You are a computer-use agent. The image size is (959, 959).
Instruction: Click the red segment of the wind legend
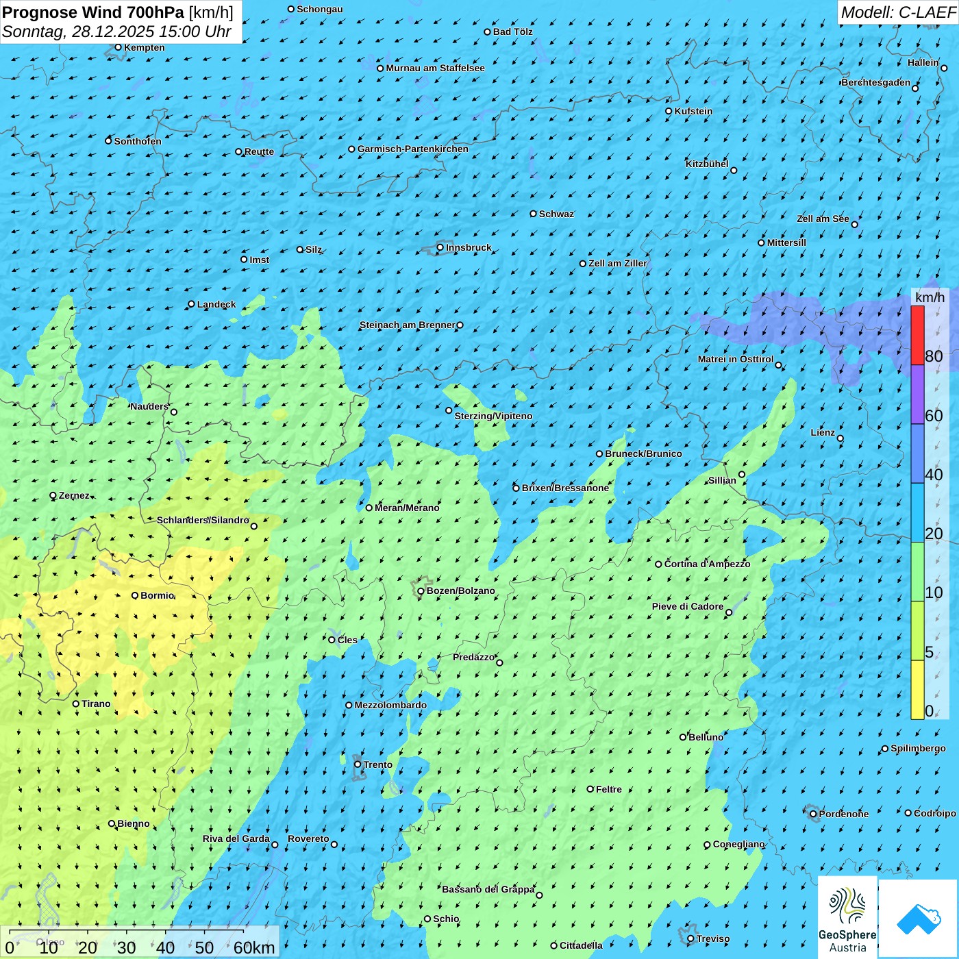(x=917, y=335)
